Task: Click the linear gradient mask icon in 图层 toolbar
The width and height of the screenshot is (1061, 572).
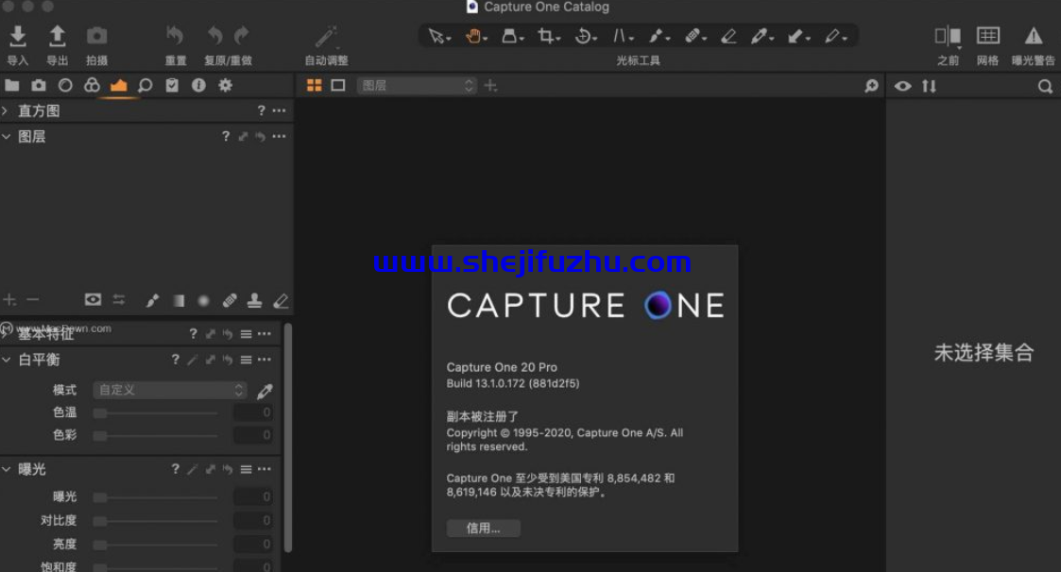Action: pos(178,300)
